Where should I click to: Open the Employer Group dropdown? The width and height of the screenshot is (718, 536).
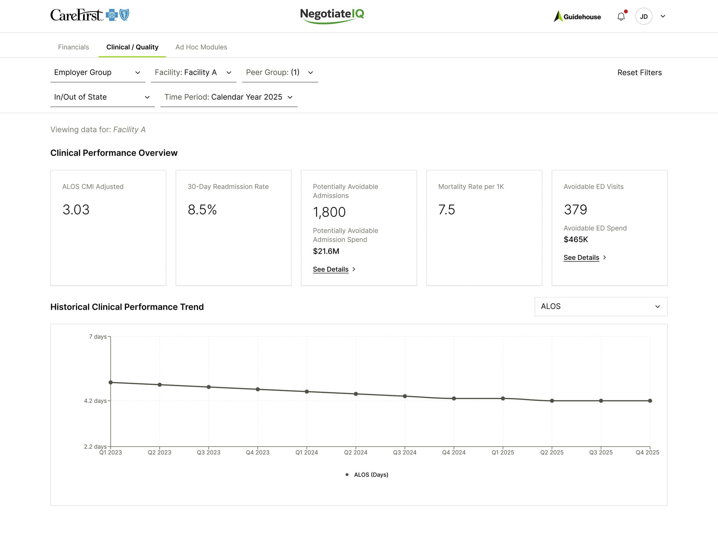click(x=97, y=72)
